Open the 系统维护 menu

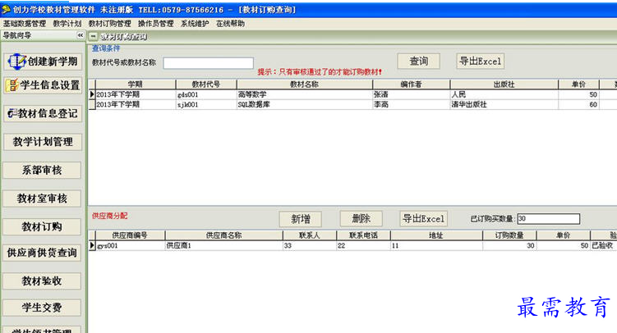click(x=195, y=24)
